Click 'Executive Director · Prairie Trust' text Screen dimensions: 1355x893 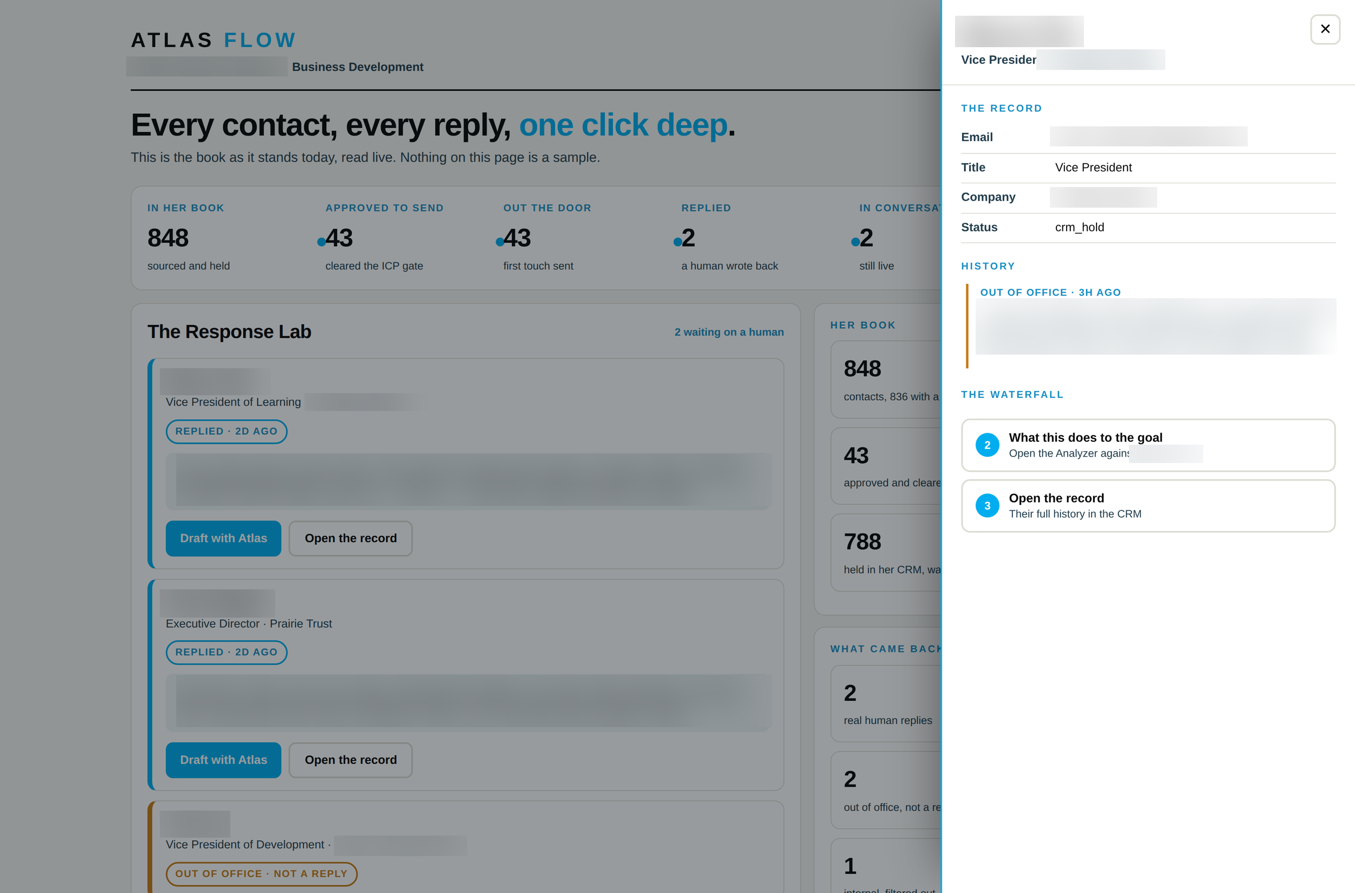[249, 624]
